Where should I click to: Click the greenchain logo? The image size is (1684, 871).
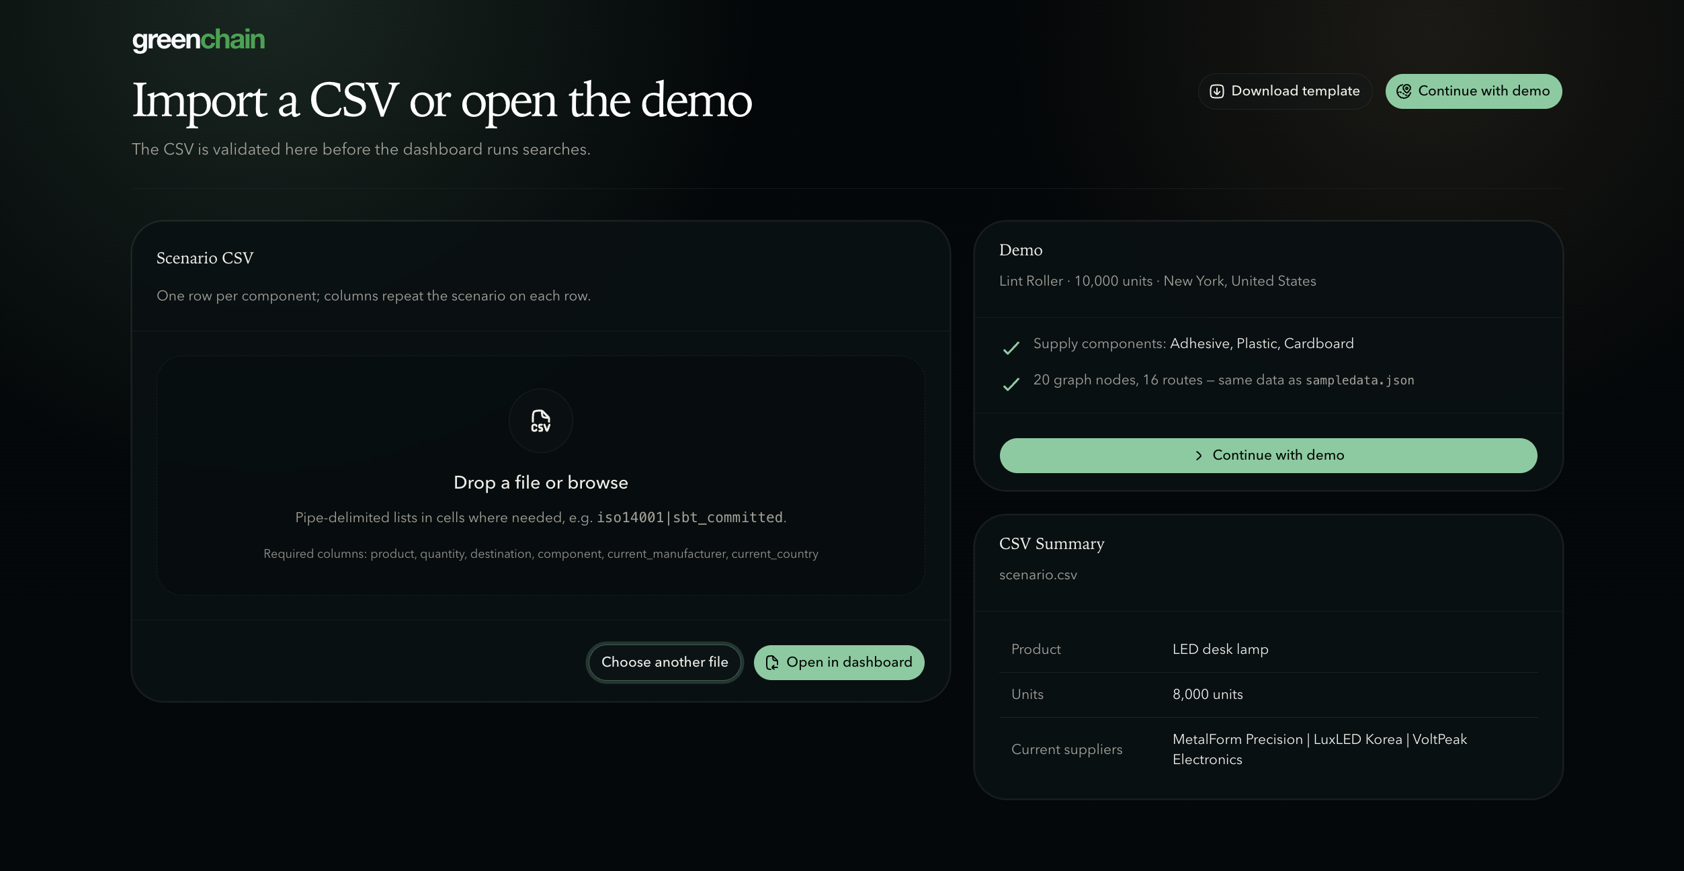(x=198, y=40)
